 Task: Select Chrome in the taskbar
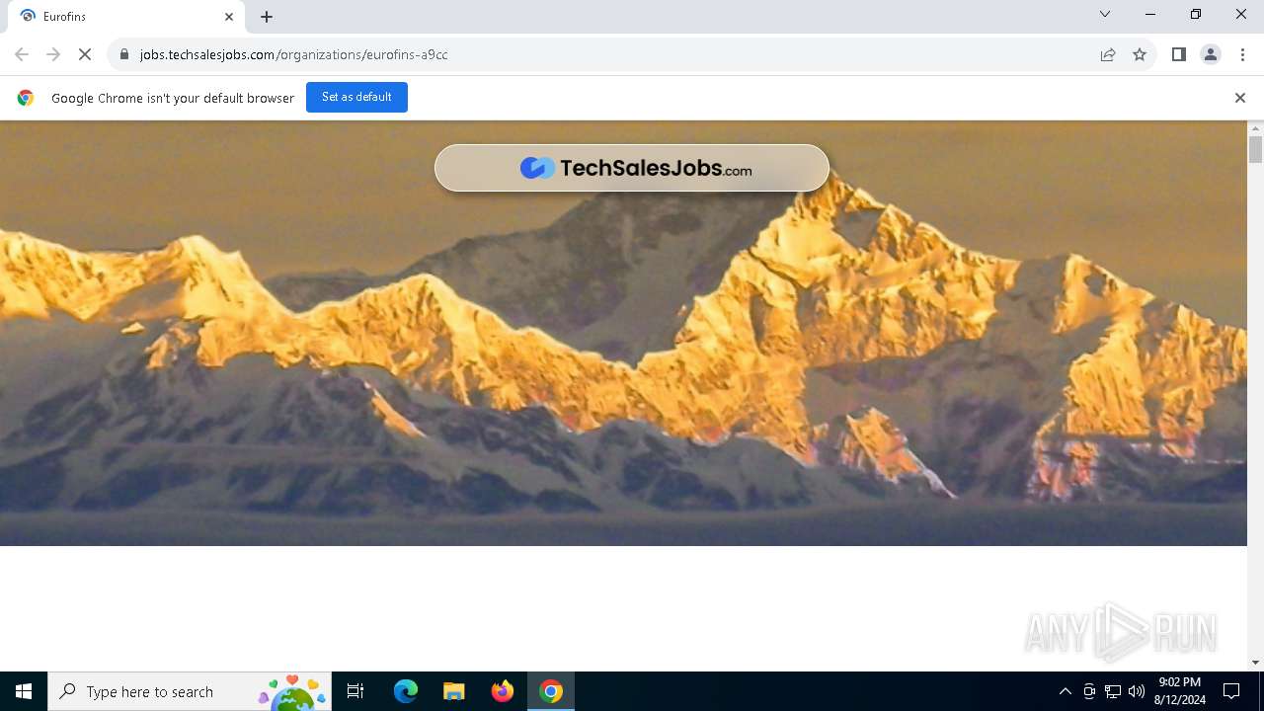tap(551, 691)
